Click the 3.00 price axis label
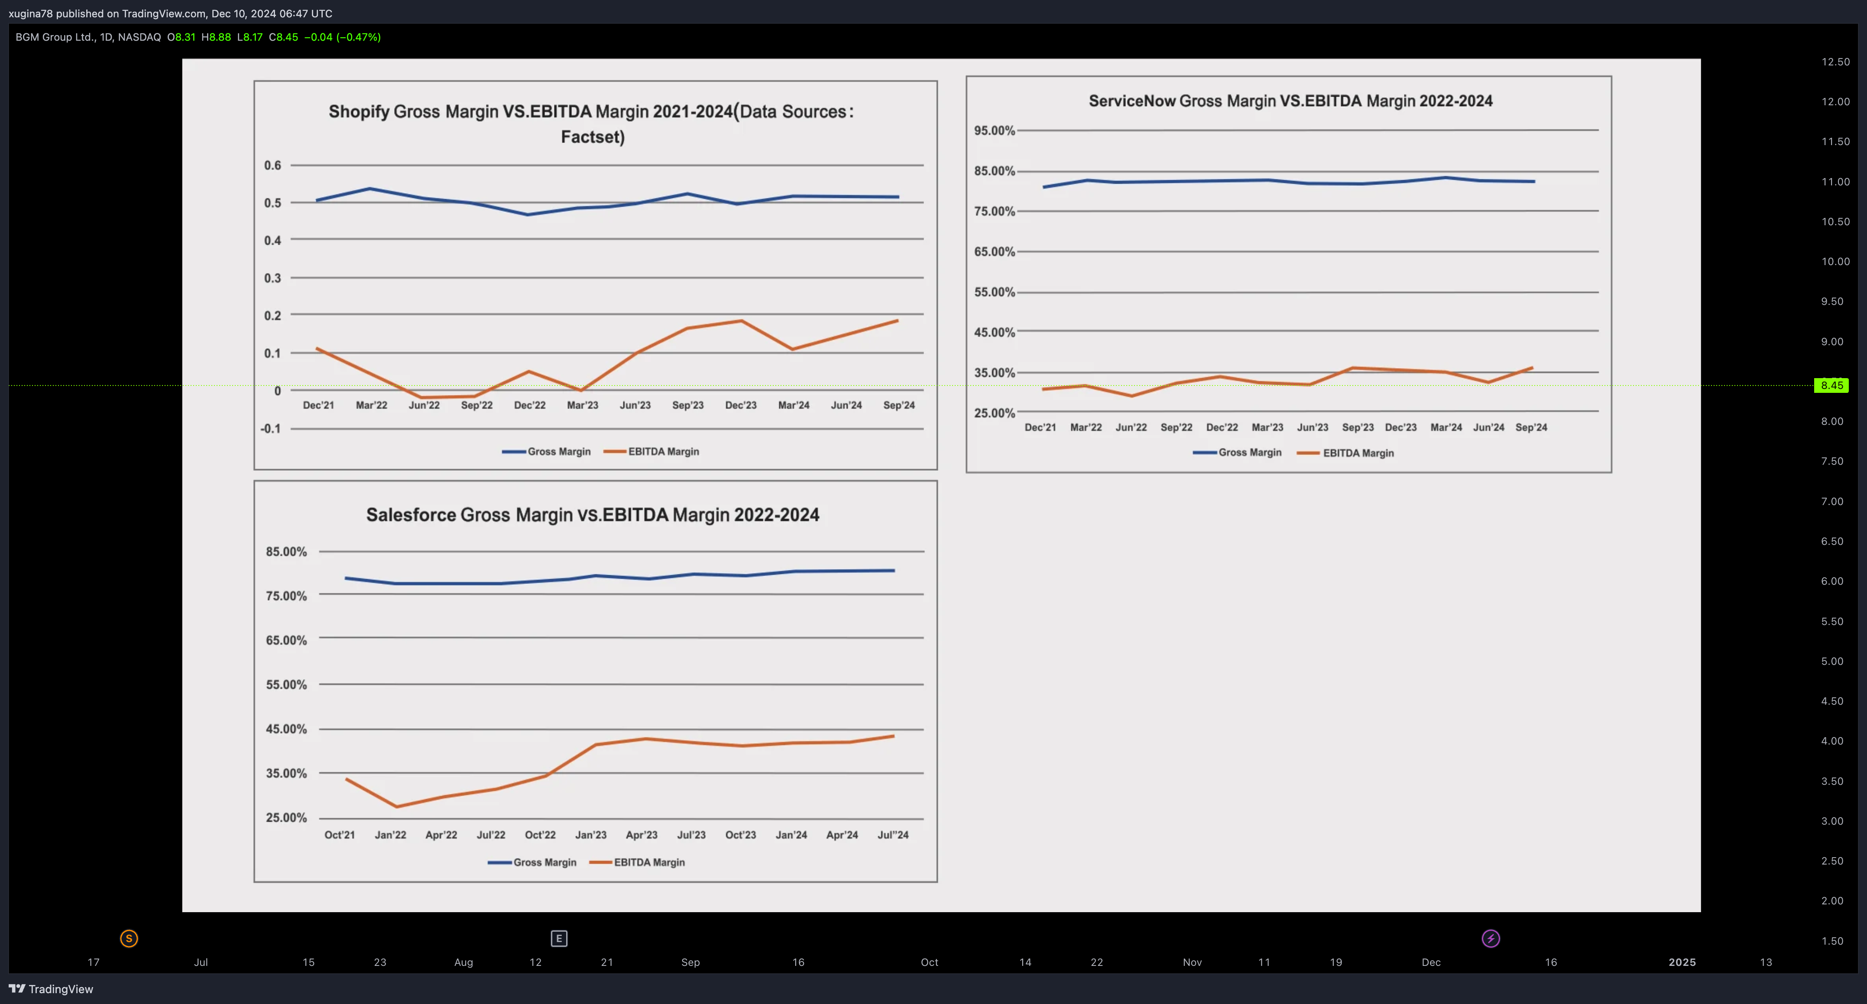Image resolution: width=1867 pixels, height=1004 pixels. tap(1832, 821)
